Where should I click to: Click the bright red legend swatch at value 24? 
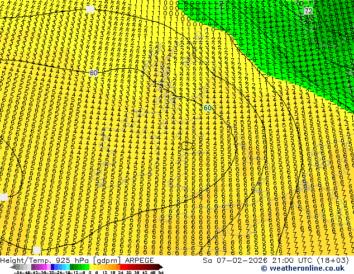tap(122, 267)
